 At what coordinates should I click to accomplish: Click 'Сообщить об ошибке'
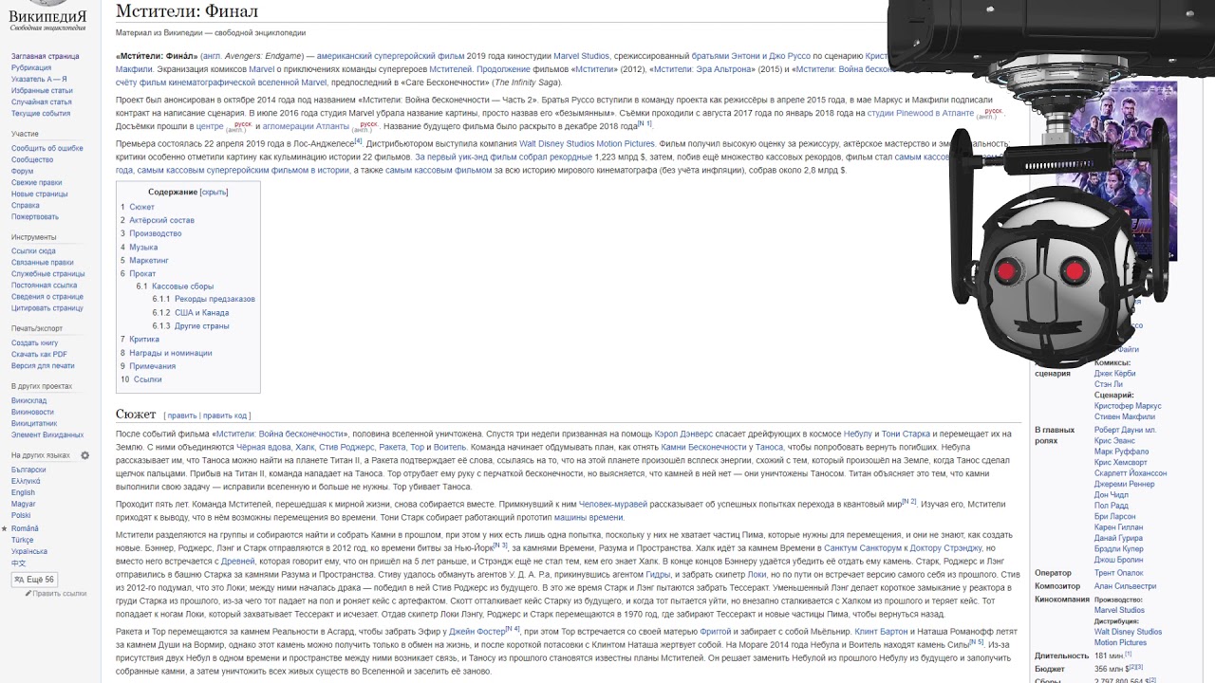coord(47,149)
